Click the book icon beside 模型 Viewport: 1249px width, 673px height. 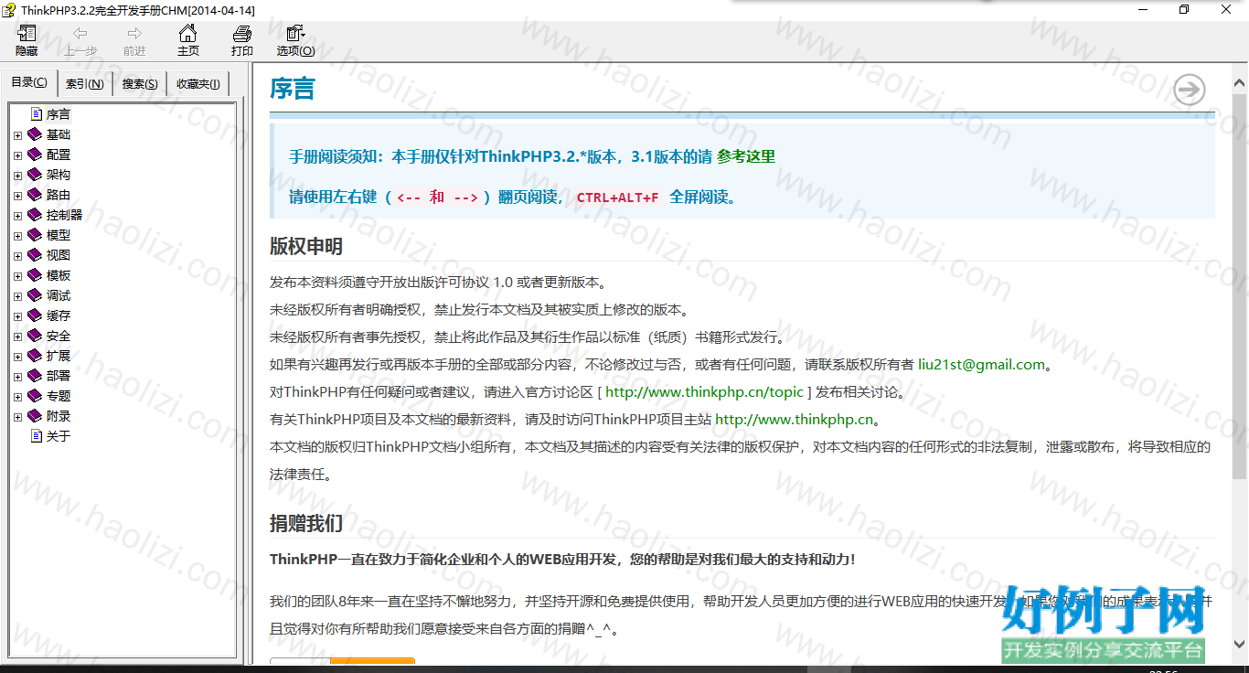35,235
